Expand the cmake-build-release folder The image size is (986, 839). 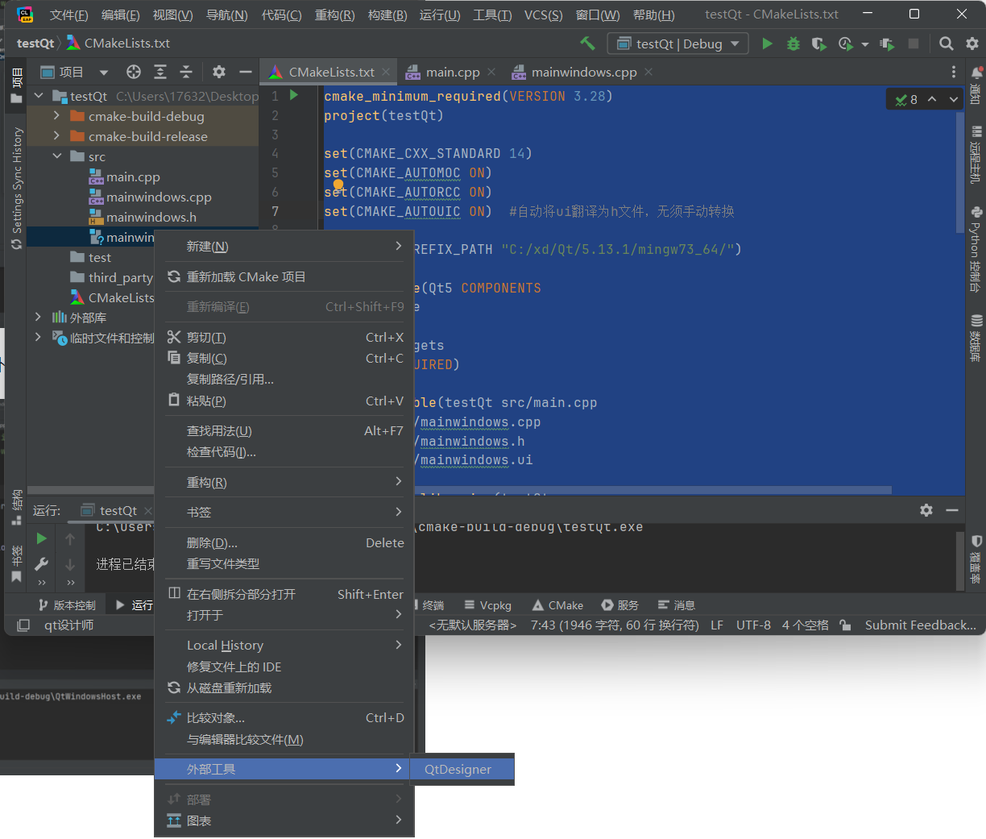click(x=56, y=136)
